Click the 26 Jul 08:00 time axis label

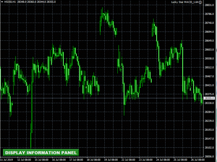[198, 160]
